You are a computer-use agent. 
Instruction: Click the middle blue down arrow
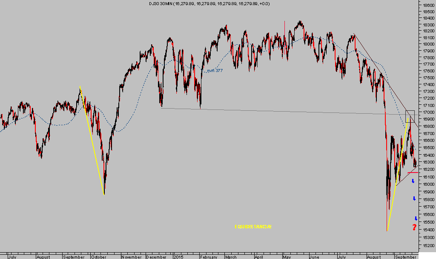click(414, 199)
